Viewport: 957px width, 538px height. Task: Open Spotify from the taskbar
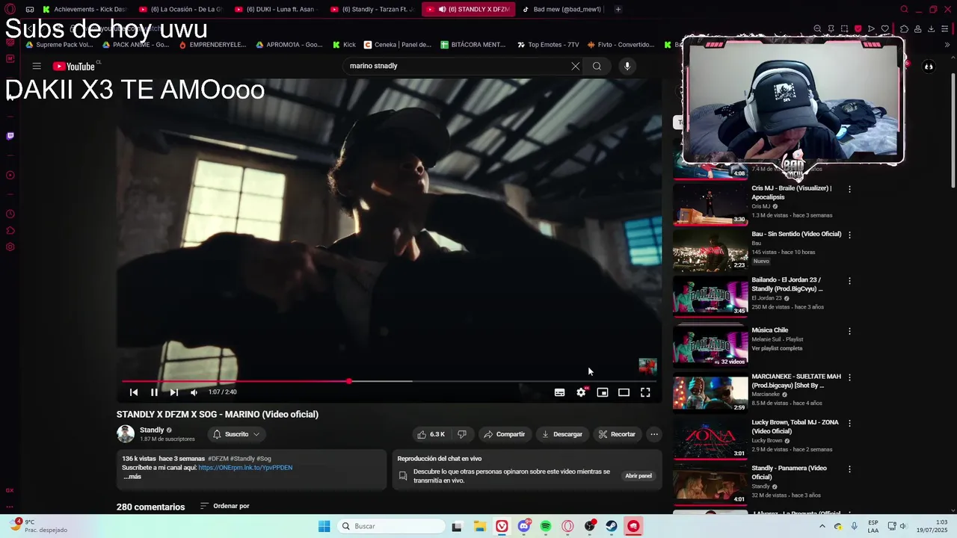[546, 526]
